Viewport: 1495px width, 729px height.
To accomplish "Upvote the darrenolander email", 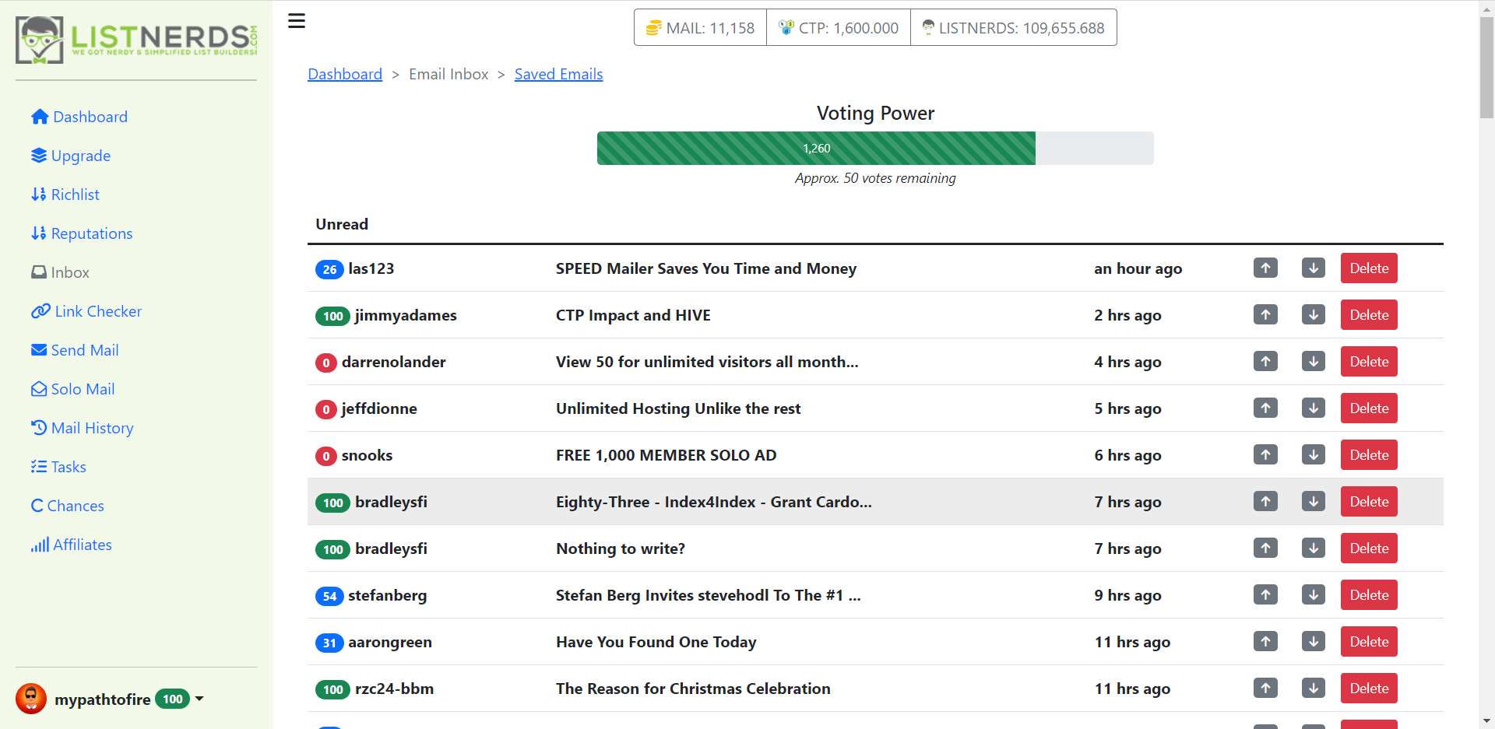I will (1265, 361).
